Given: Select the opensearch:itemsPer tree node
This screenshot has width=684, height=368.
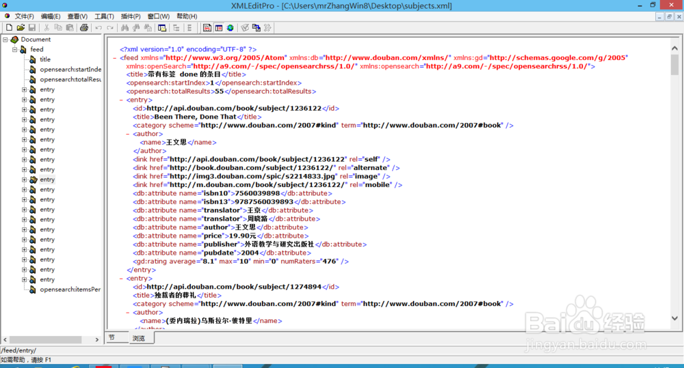Looking at the screenshot, I should click(70, 289).
